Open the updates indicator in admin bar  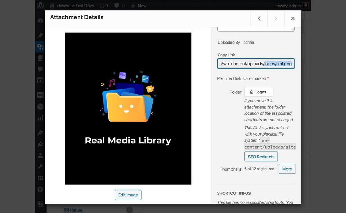pyautogui.click(x=104, y=6)
